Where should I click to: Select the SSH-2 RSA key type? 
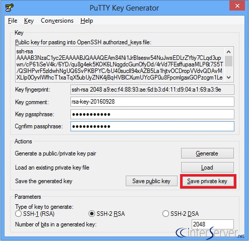pos(107,214)
